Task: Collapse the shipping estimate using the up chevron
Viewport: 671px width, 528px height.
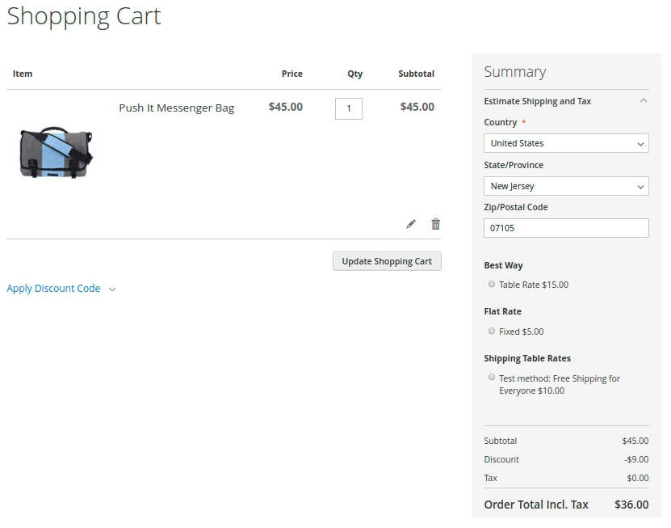Action: 643,101
